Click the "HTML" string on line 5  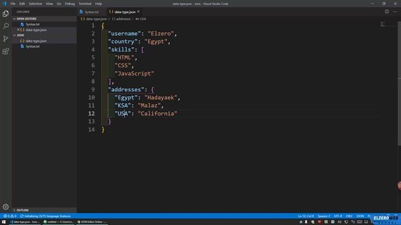coord(124,57)
